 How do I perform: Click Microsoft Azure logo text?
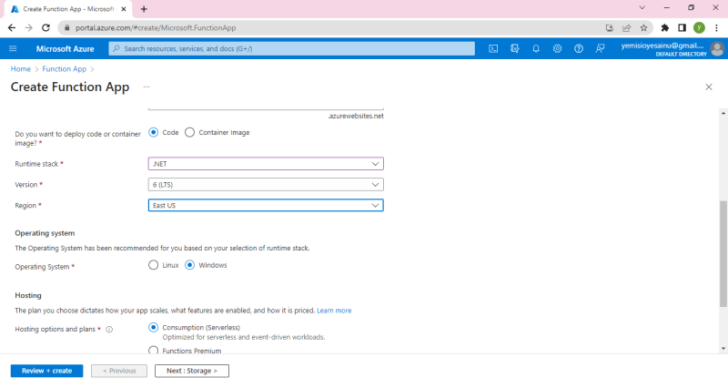point(65,49)
